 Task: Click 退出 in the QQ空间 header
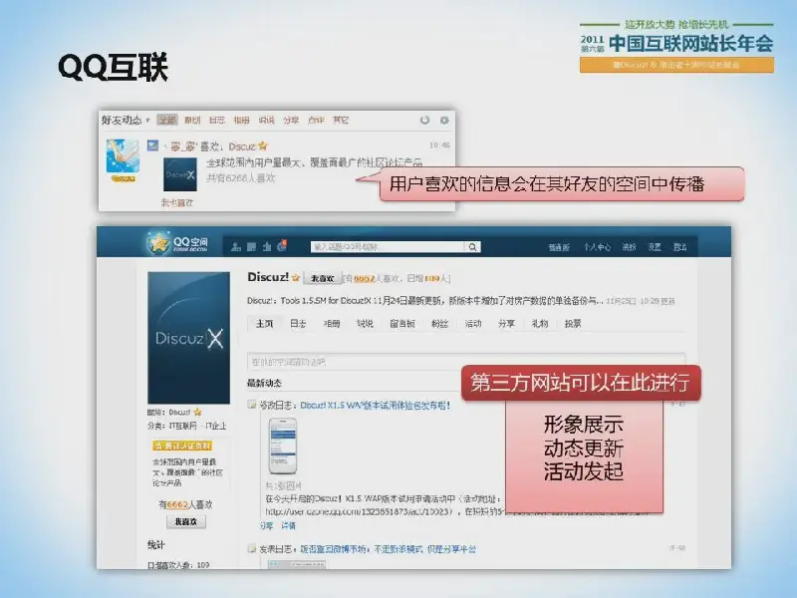680,247
